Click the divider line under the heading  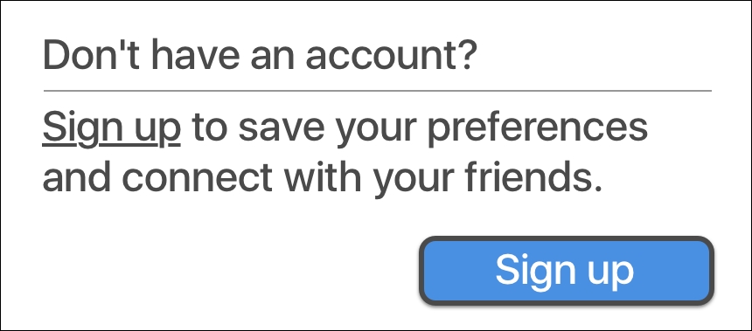378,90
